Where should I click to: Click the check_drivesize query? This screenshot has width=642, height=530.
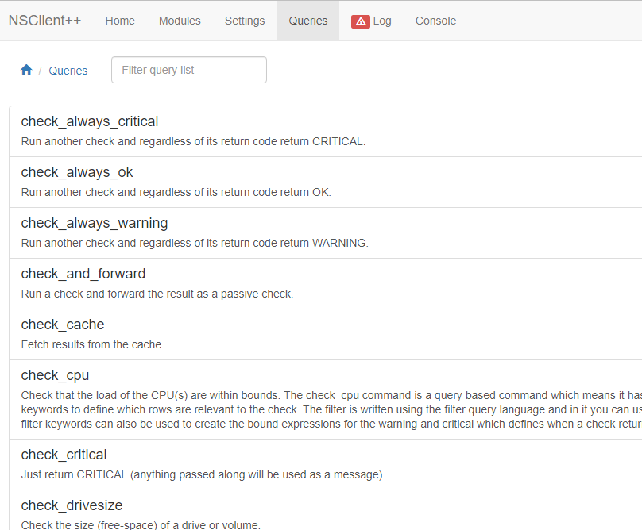[72, 505]
